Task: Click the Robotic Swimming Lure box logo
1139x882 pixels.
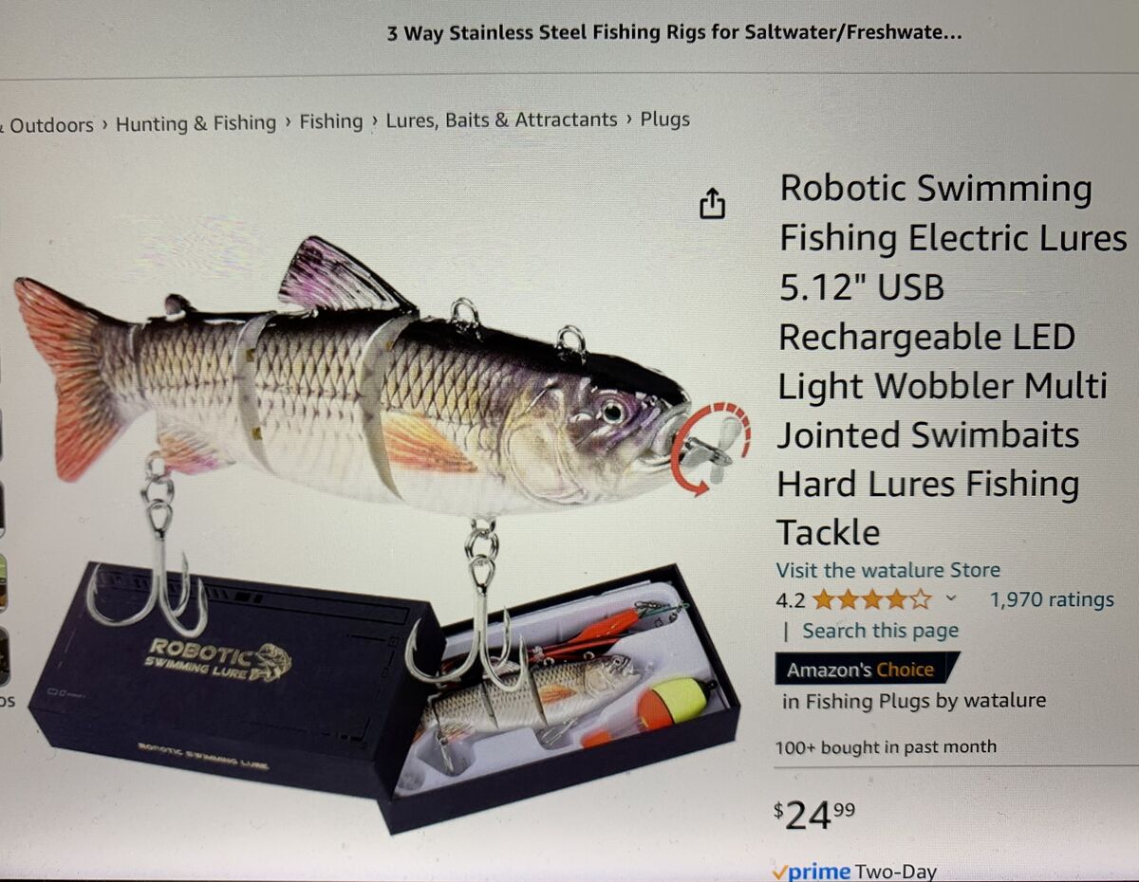Action: [x=218, y=657]
